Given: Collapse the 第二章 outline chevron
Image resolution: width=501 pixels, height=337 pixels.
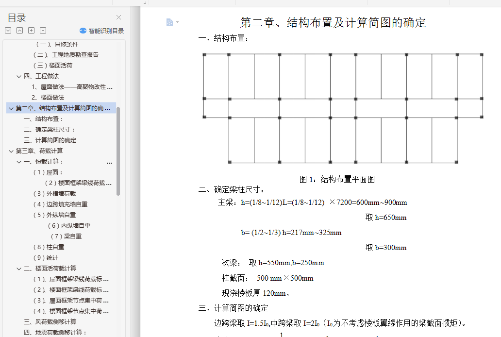Looking at the screenshot, I should point(11,108).
